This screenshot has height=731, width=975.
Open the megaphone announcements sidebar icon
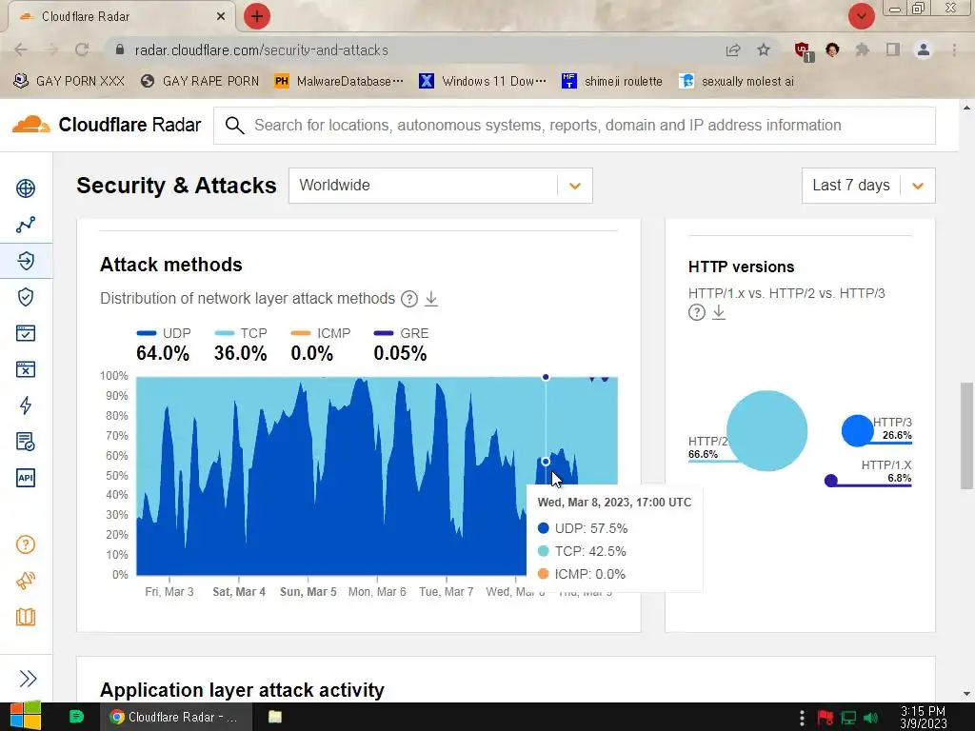(x=26, y=581)
